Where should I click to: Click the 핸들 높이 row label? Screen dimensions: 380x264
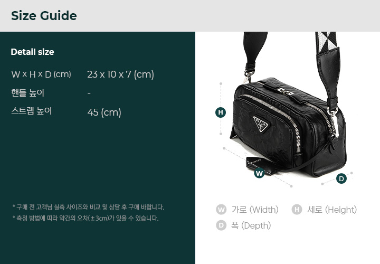click(x=27, y=93)
